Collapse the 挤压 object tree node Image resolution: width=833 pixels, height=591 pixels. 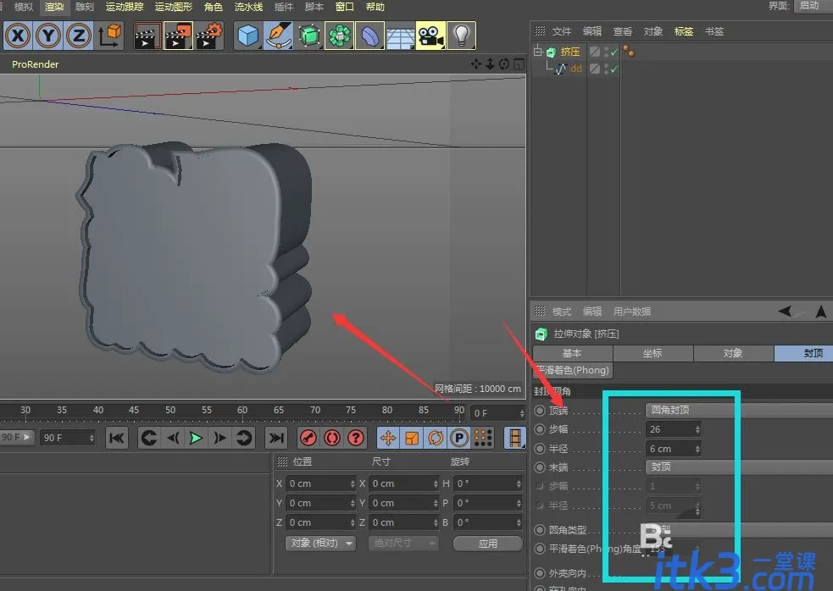[537, 52]
